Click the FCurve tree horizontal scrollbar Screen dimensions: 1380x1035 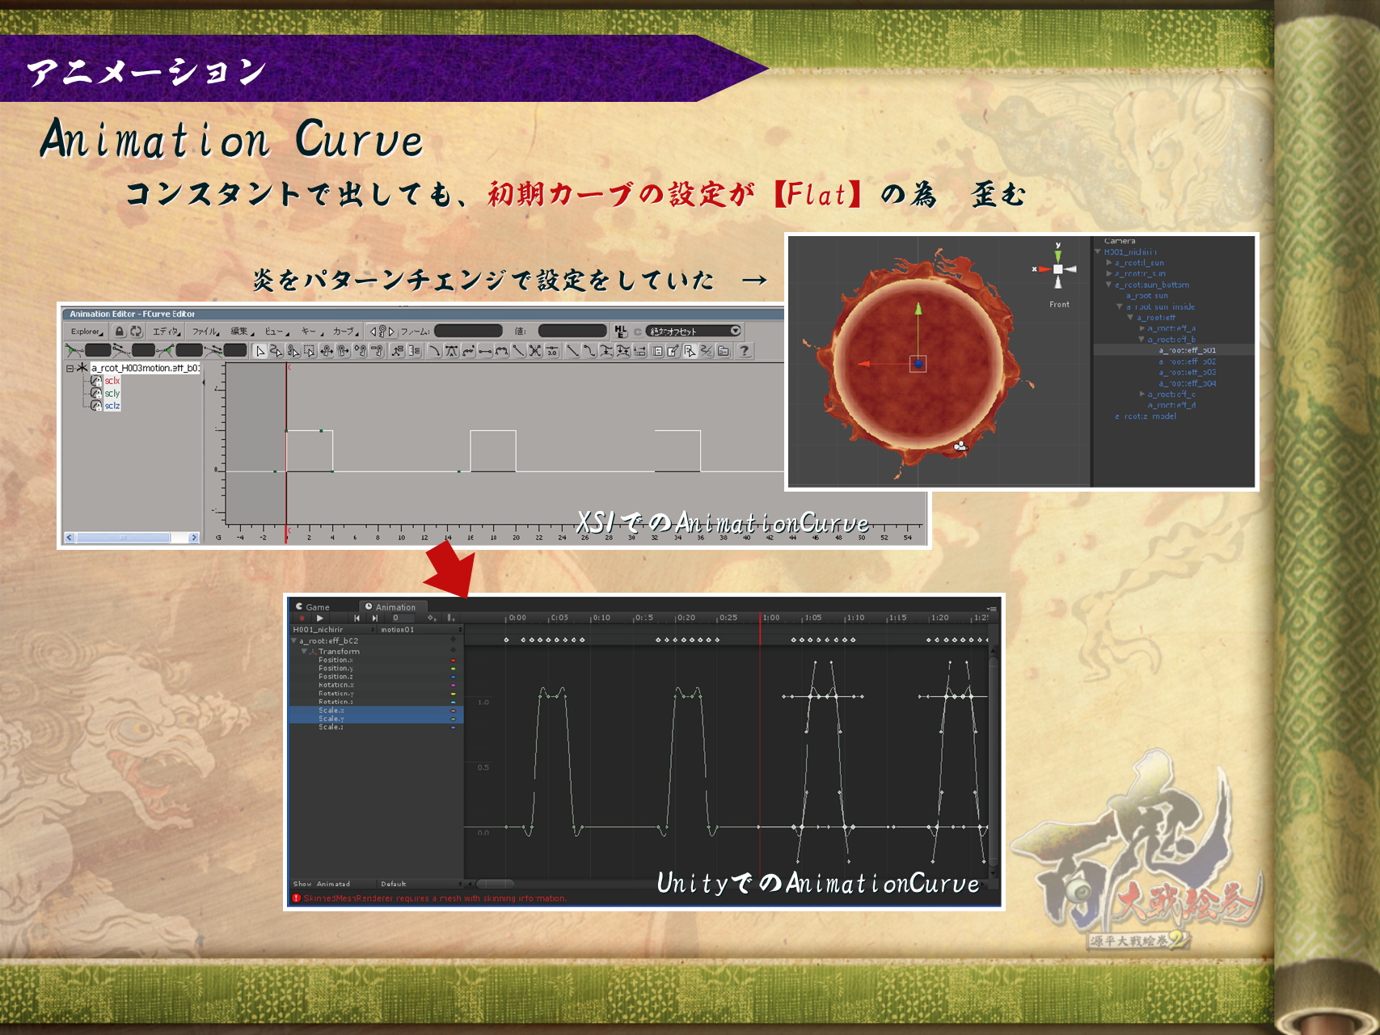[131, 538]
